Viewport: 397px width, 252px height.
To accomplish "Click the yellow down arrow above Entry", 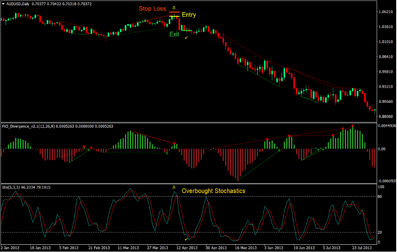I will [x=174, y=8].
